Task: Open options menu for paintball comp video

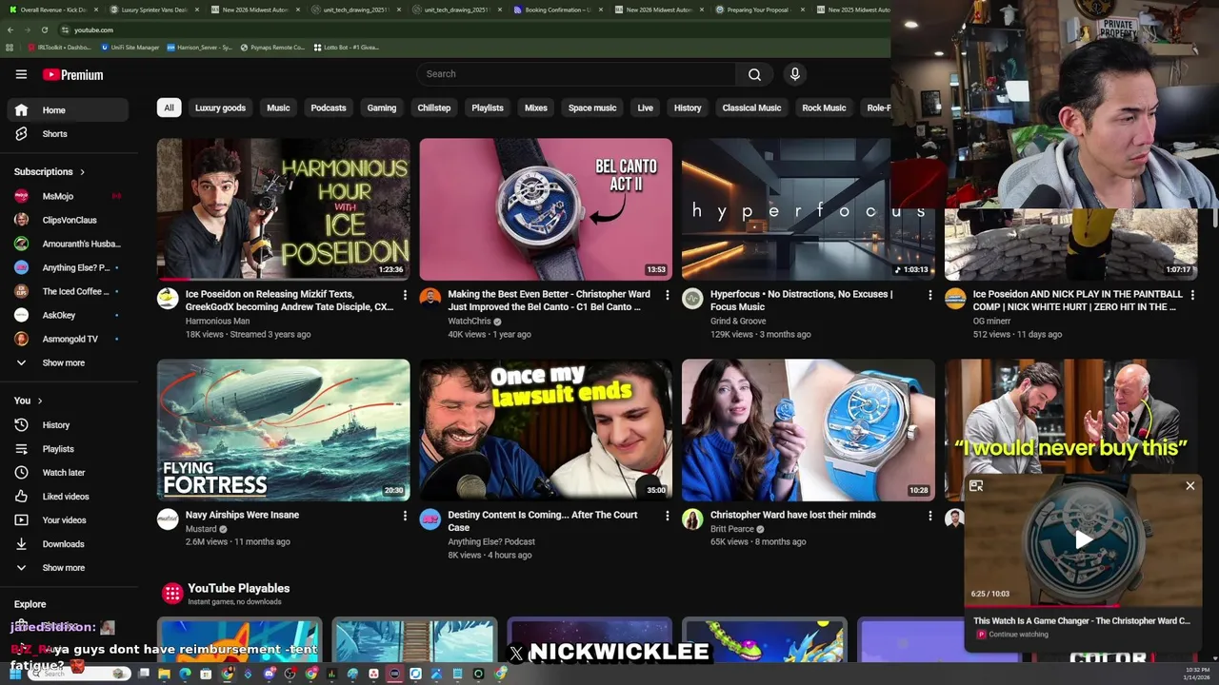Action: (1192, 295)
